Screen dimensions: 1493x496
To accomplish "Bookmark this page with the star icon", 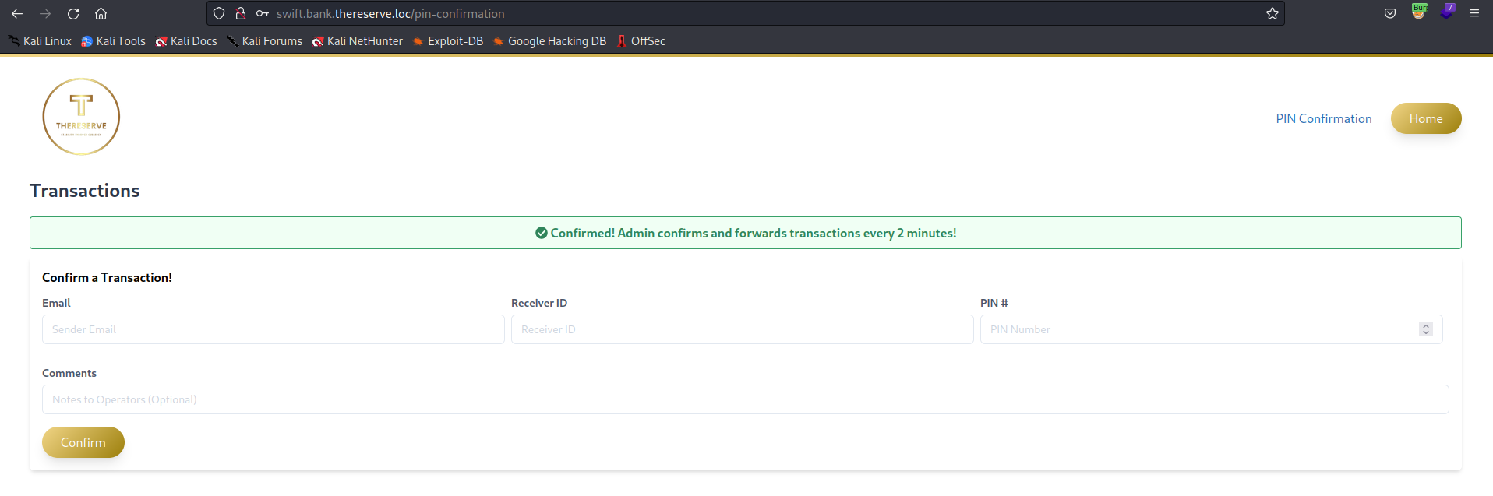I will (x=1272, y=13).
